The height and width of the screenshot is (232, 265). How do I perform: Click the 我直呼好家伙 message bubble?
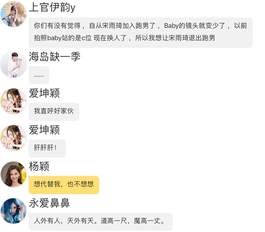54,112
